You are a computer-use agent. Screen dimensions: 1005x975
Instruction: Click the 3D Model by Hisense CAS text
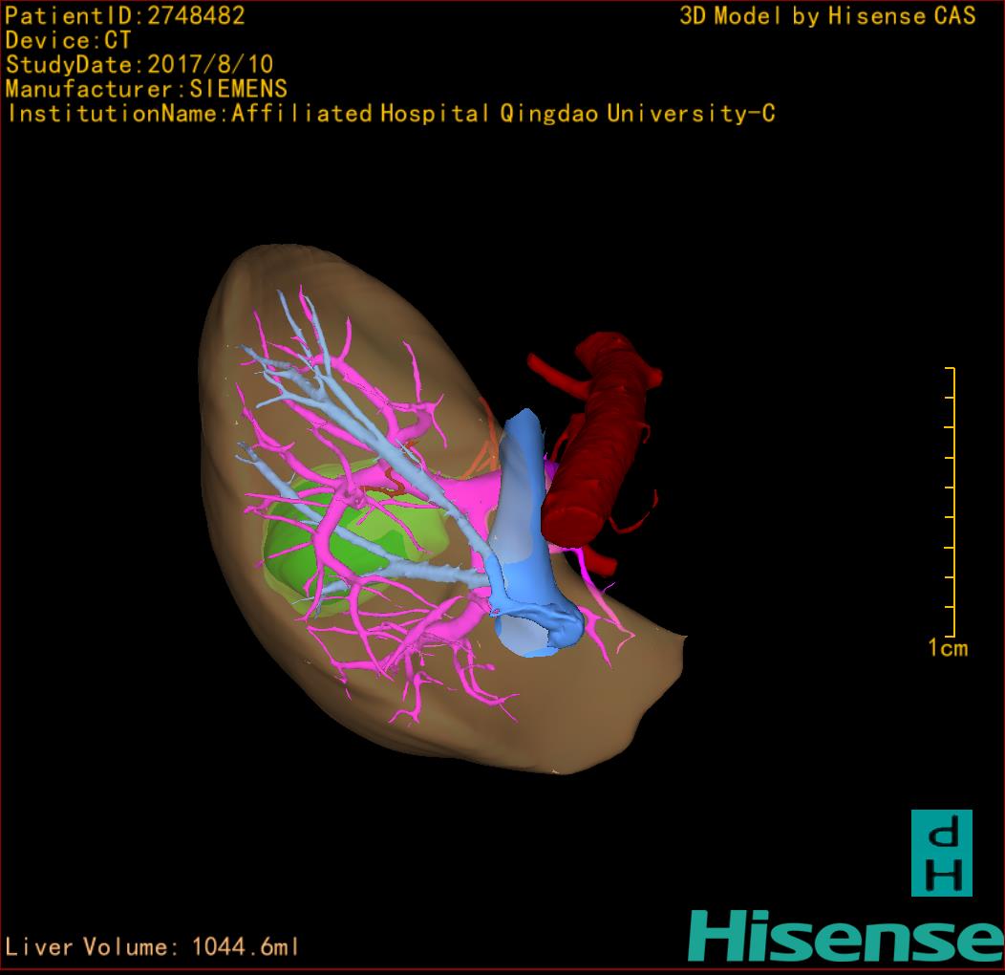click(x=827, y=15)
